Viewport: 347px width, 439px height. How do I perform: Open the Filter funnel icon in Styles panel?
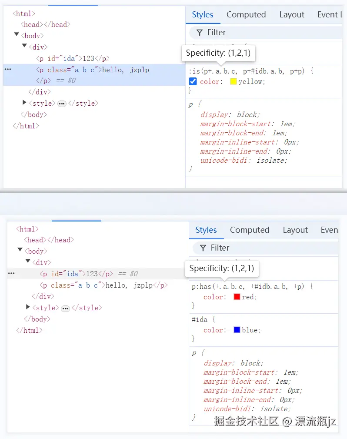[x=199, y=32]
